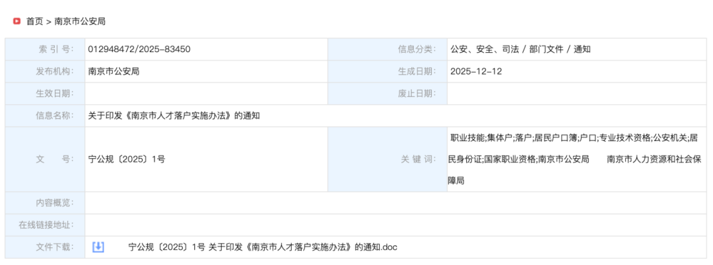The width and height of the screenshot is (713, 265).
Task: Click document number 宁公规〔2025〕1号 in 文号 row
Action: [x=127, y=159]
